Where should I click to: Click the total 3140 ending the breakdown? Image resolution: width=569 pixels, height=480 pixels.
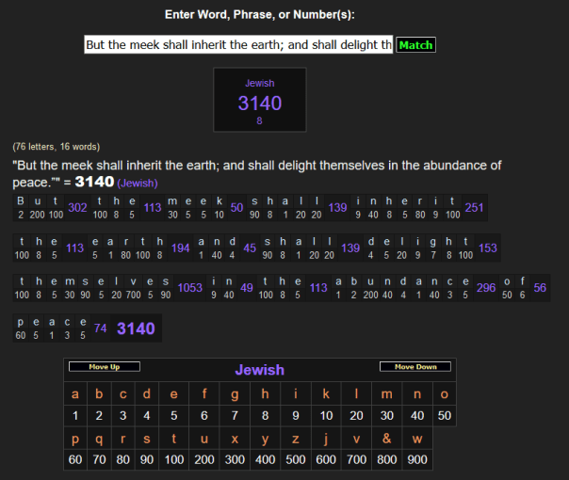click(135, 328)
